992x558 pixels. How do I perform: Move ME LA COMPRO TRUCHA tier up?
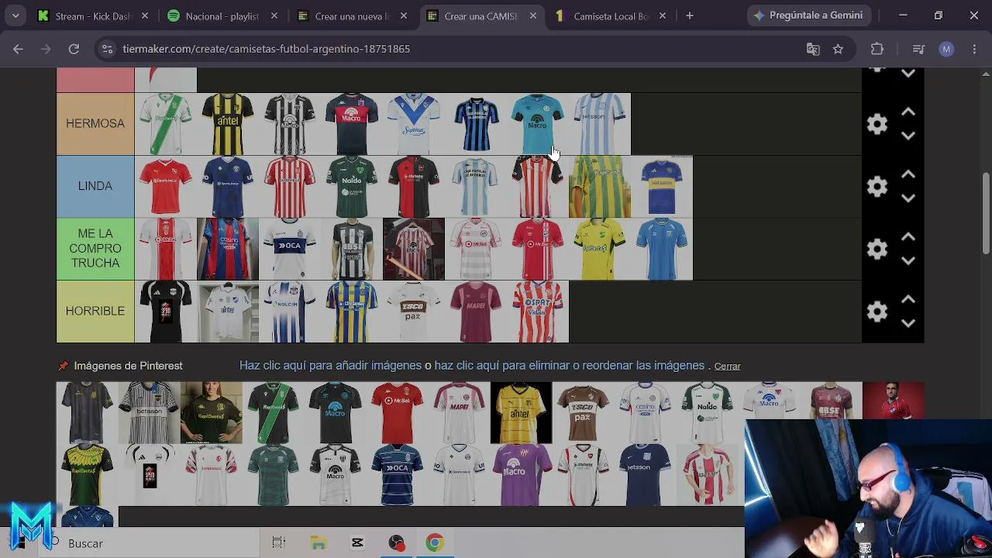tap(908, 237)
